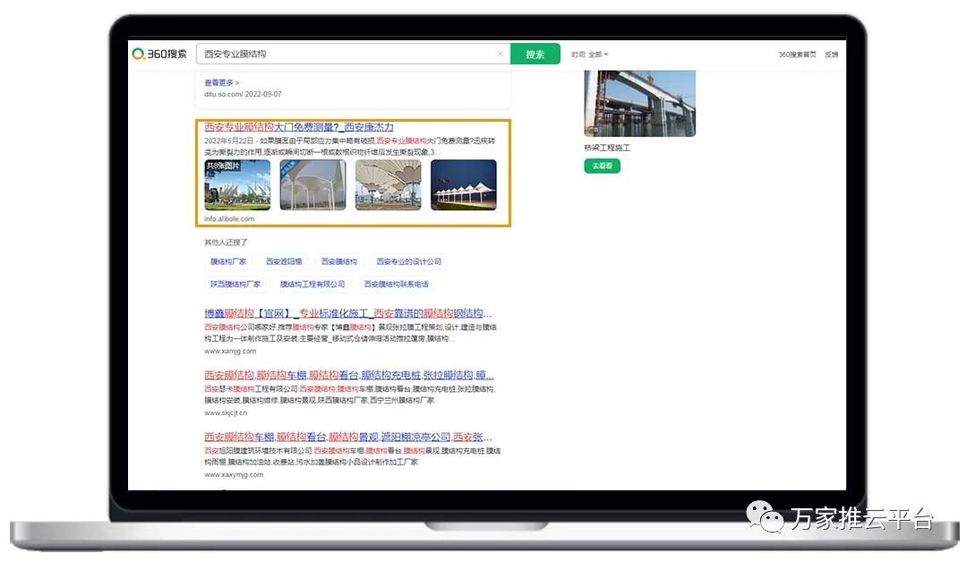This screenshot has width=967, height=562.
Task: Select 西安专业的设计公司 related search tag
Action: coord(408,261)
